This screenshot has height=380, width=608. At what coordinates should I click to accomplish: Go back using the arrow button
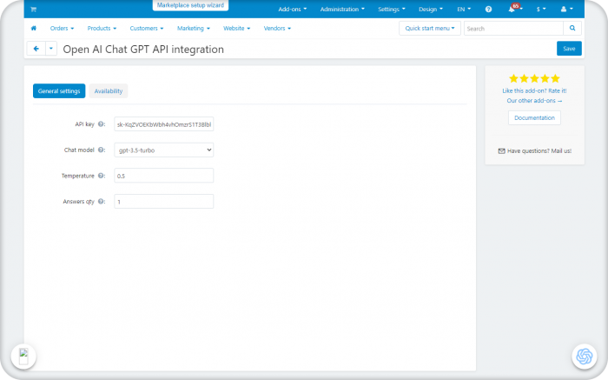tap(36, 49)
